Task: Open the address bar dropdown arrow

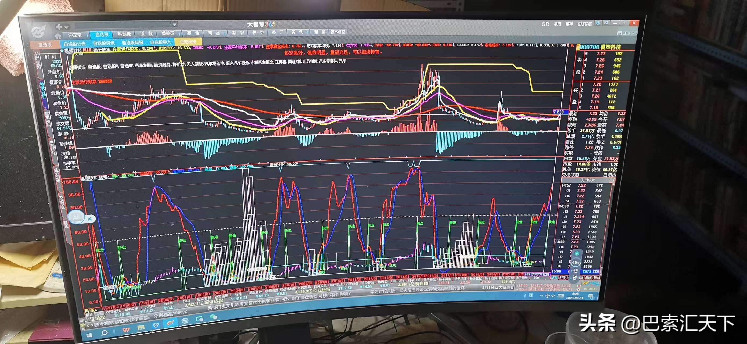Action: coord(175,25)
